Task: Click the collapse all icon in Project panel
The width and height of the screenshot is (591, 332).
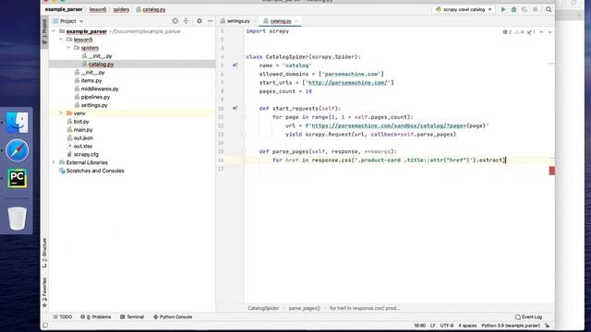Action: 186,21
